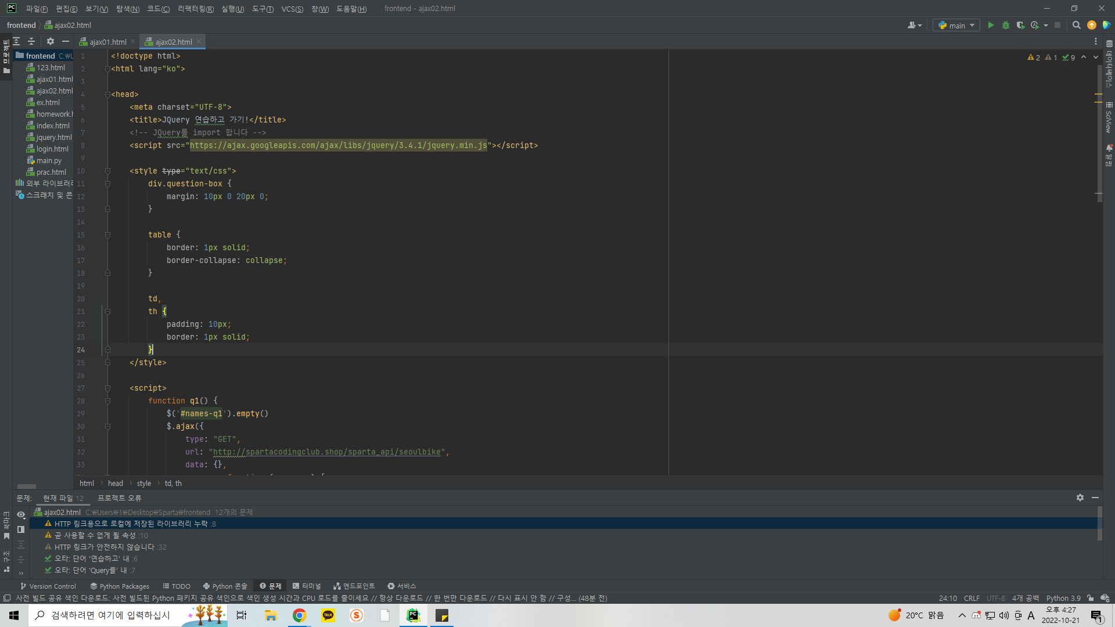Click the grey stop square in the toolbar
The height and width of the screenshot is (627, 1115).
1058,26
